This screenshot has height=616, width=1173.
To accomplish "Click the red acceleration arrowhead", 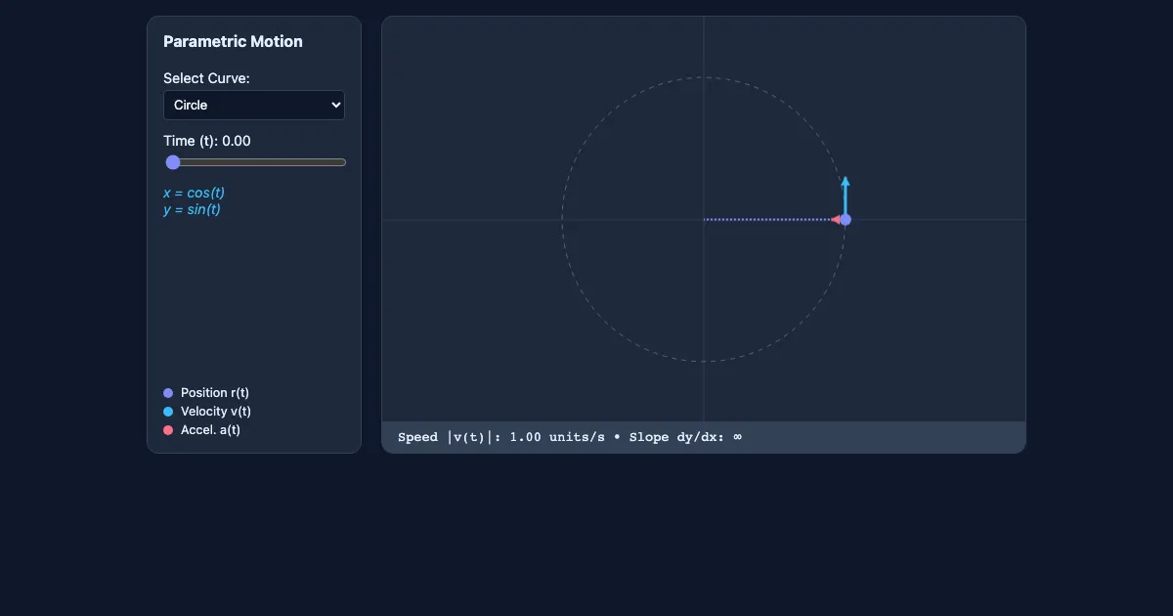I will [x=836, y=219].
